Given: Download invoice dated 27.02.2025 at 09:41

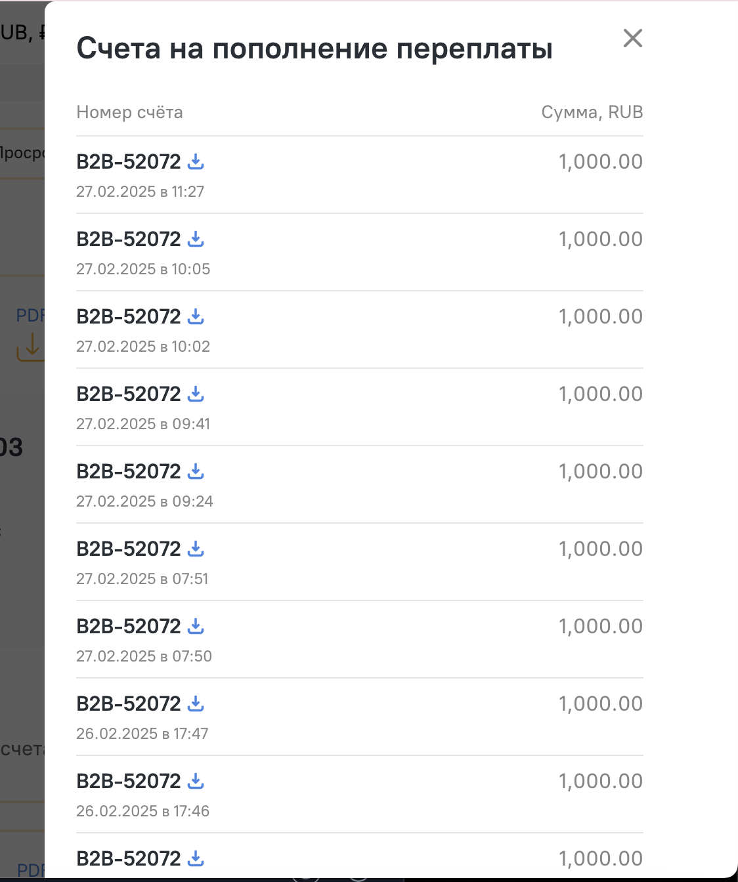Looking at the screenshot, I should click(x=196, y=394).
